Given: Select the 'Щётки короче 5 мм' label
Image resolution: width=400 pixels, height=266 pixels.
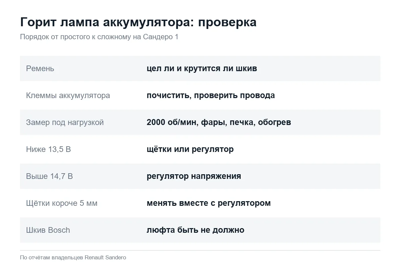Looking at the screenshot, I should tap(62, 203).
